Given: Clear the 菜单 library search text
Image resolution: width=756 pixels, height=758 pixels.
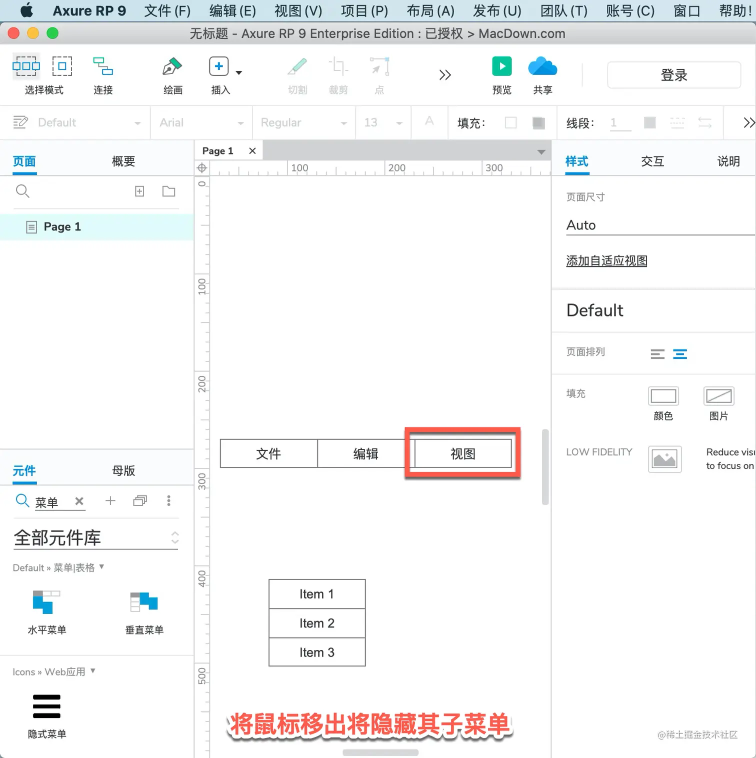Looking at the screenshot, I should tap(79, 501).
